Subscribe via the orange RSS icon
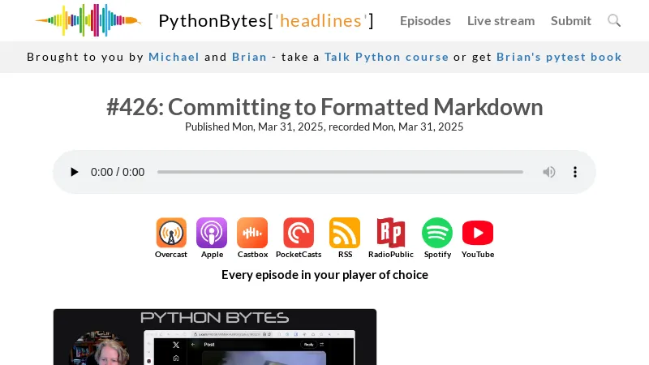The image size is (649, 365). coord(345,233)
